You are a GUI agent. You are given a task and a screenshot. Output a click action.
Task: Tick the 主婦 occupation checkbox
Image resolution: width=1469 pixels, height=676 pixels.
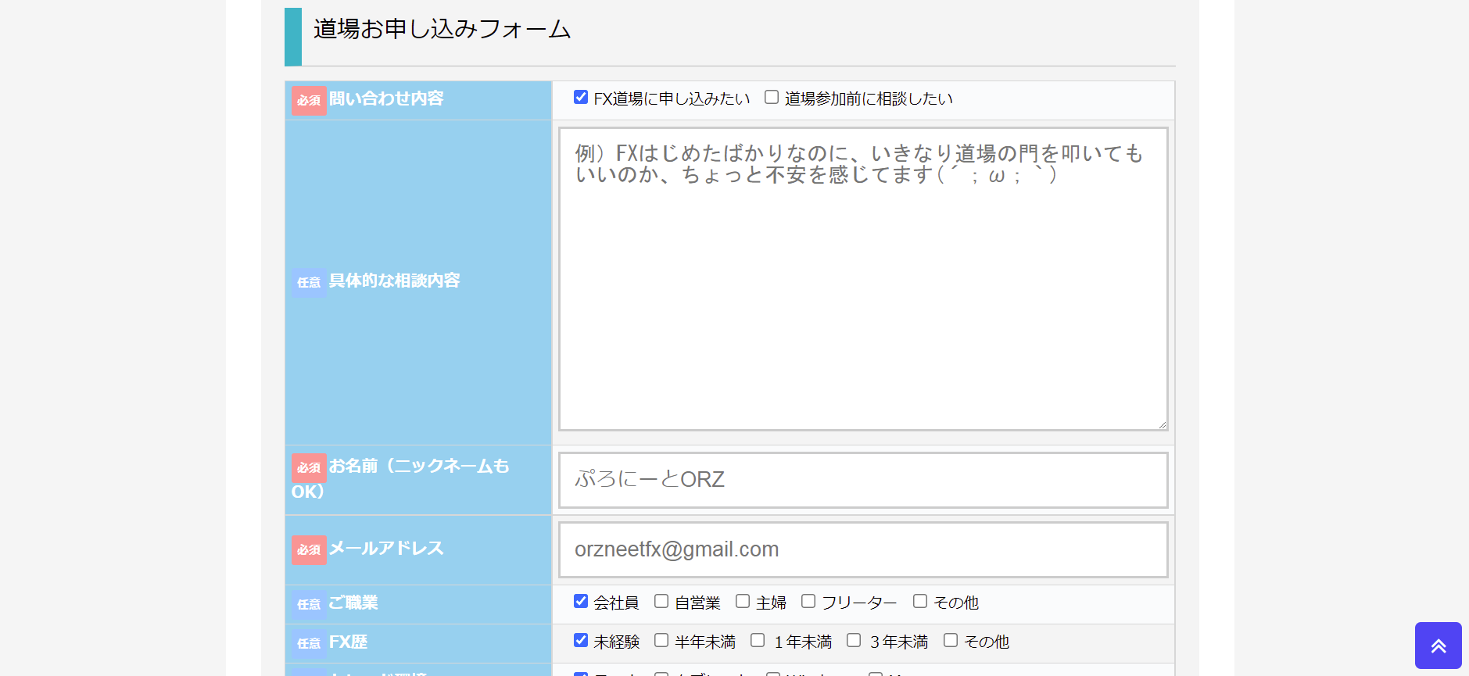(743, 601)
